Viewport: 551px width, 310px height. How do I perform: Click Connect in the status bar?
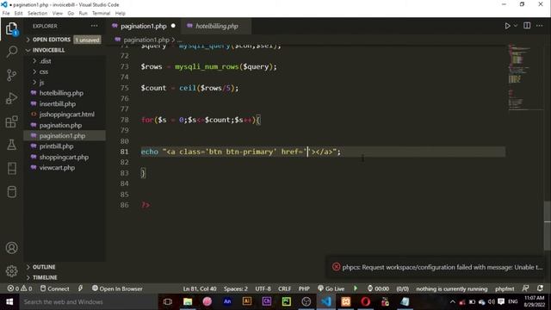tap(54, 288)
